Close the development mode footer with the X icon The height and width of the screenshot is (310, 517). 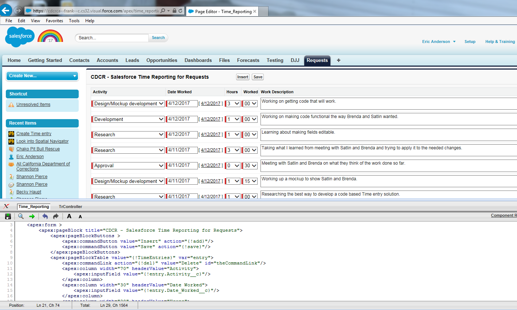6,206
